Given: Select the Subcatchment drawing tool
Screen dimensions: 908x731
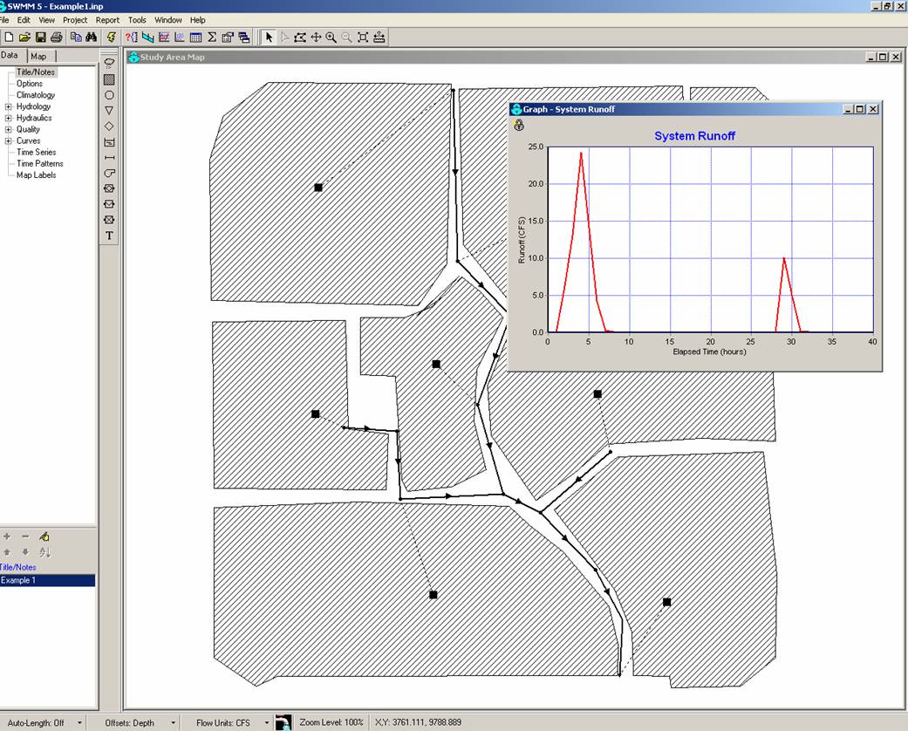Looking at the screenshot, I should pyautogui.click(x=109, y=79).
